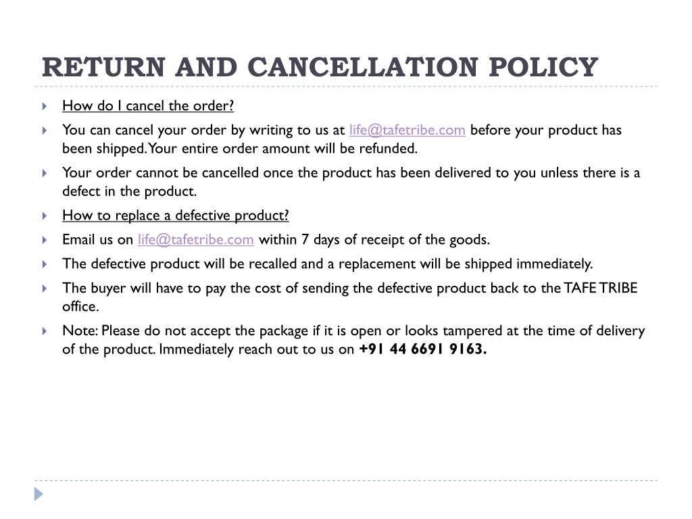Click bullet arrow beside "The defective product will be recalled"

tap(45, 264)
